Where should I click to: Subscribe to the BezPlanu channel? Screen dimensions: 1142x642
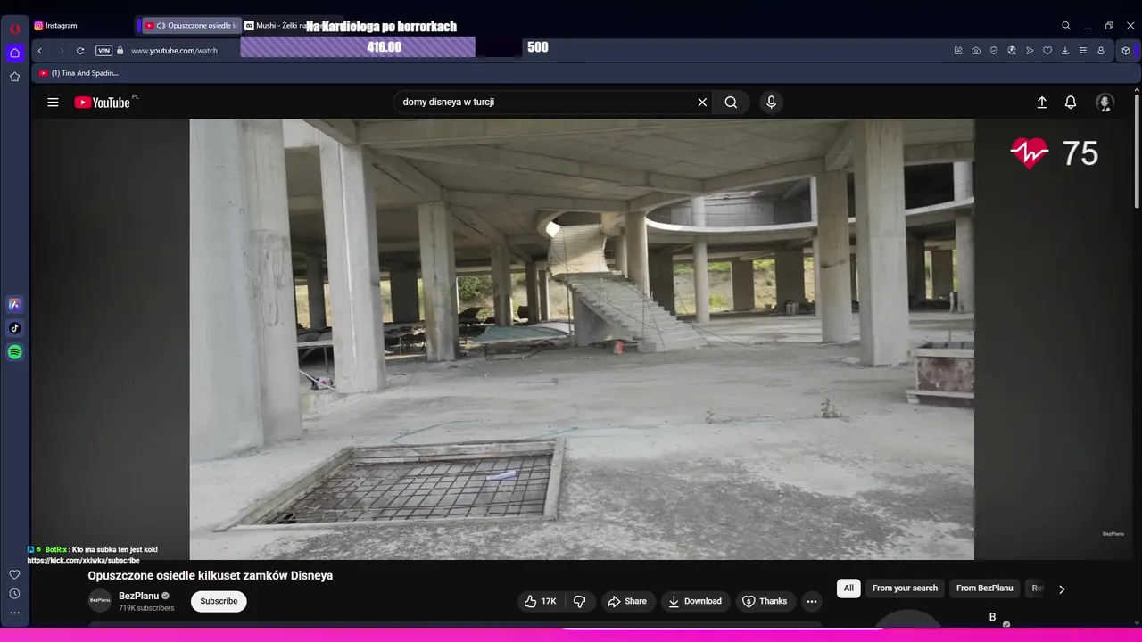pyautogui.click(x=219, y=601)
